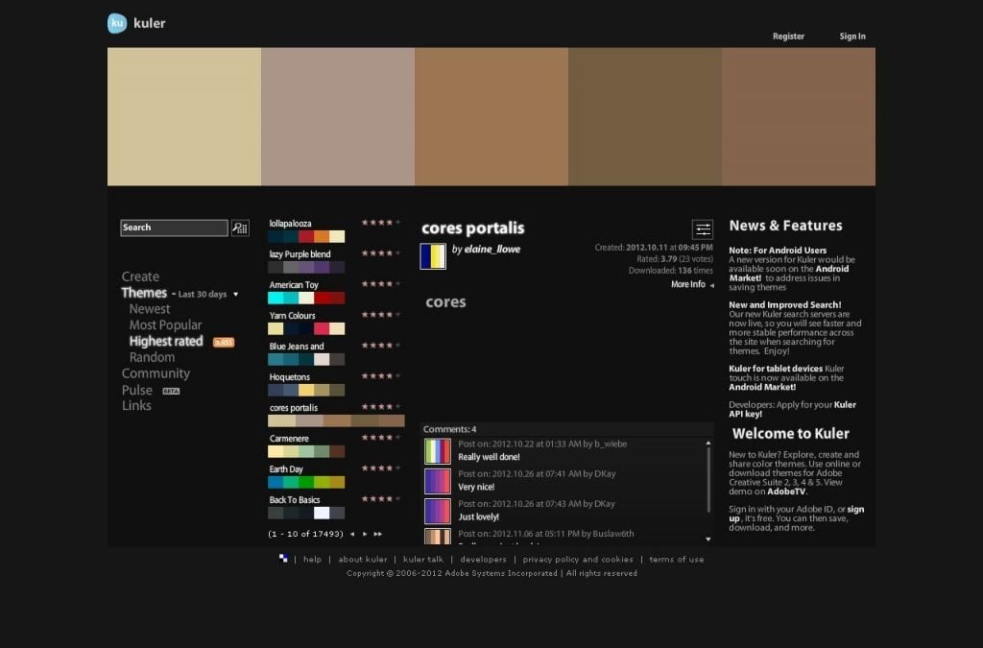Select the Newest themes menu item

point(150,309)
